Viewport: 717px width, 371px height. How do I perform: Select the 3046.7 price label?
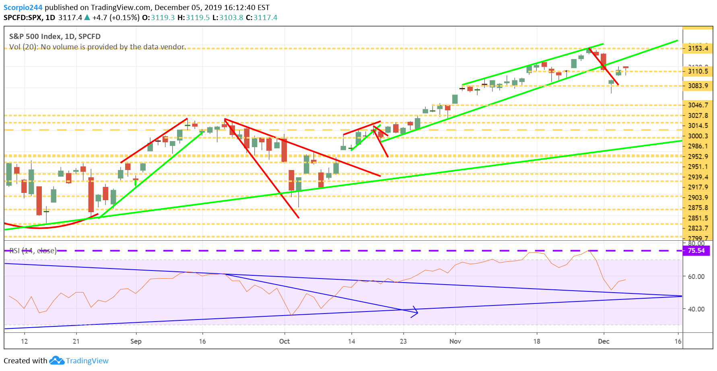pos(698,105)
